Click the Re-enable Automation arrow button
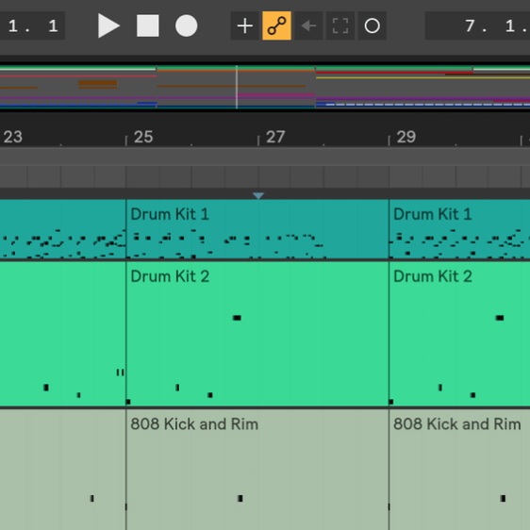Viewport: 530px width, 530px height. [x=308, y=25]
